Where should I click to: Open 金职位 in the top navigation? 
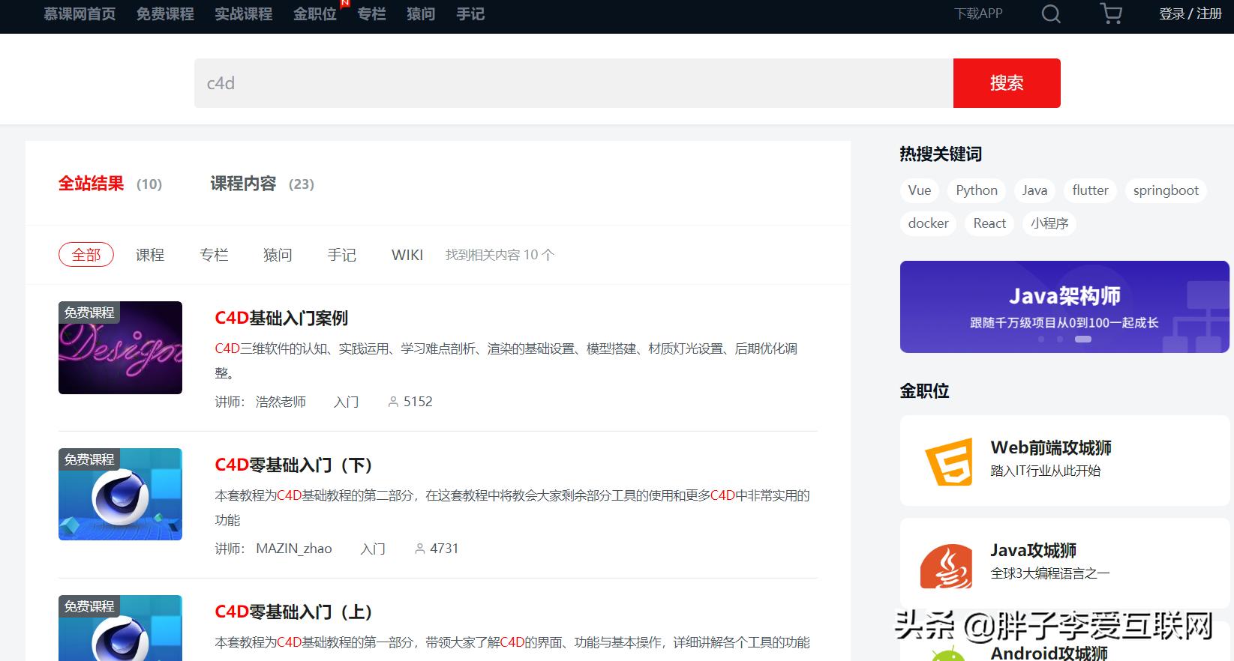(x=315, y=14)
